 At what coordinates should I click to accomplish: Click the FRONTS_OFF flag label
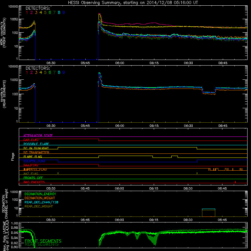33,178
